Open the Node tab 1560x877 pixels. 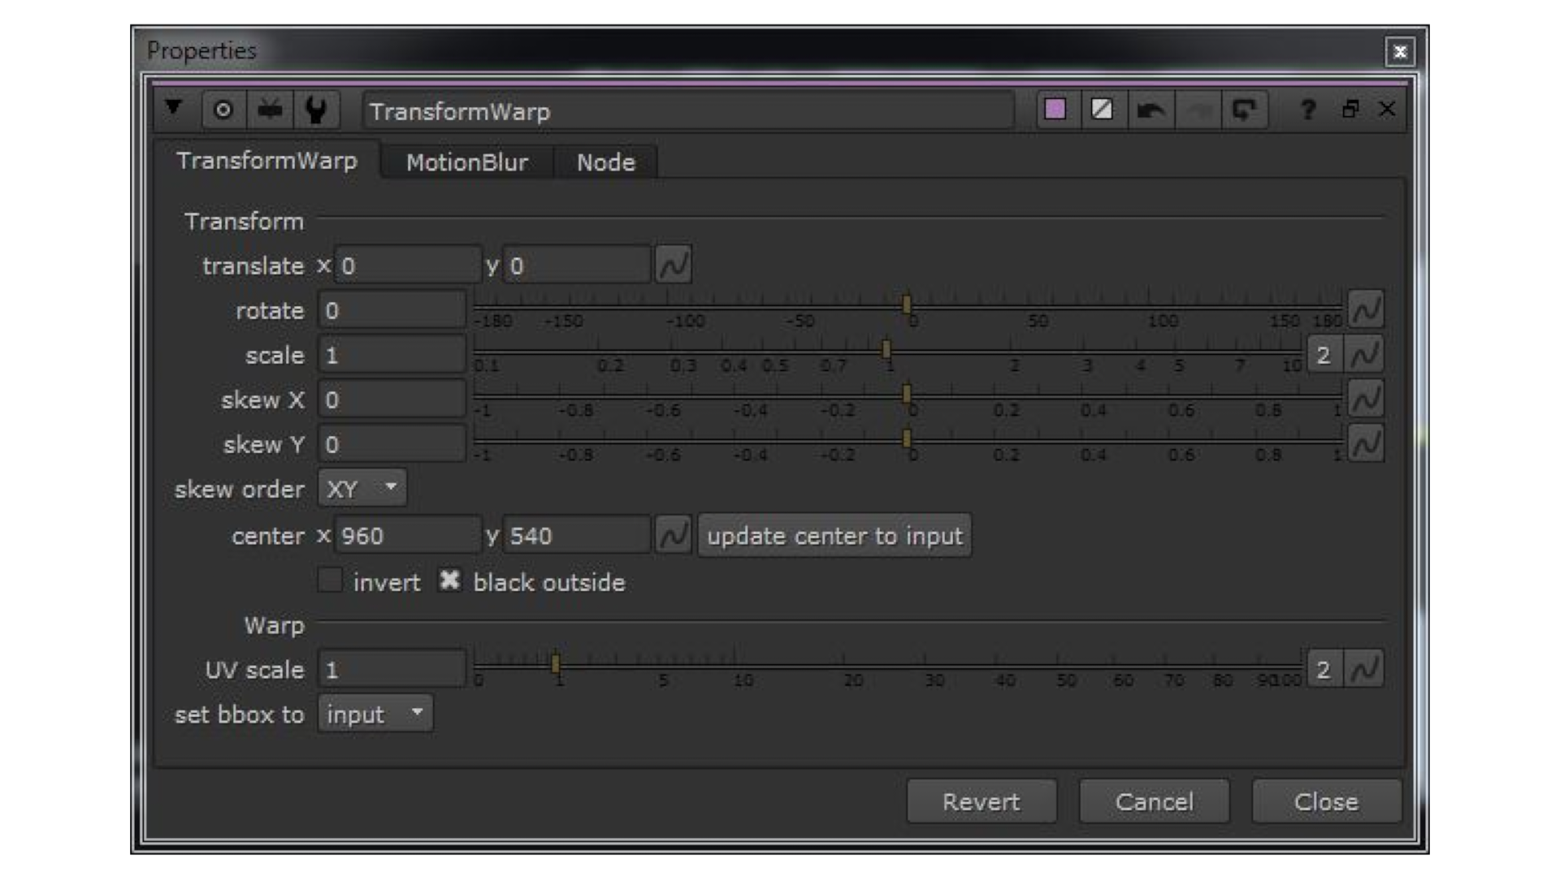coord(605,162)
